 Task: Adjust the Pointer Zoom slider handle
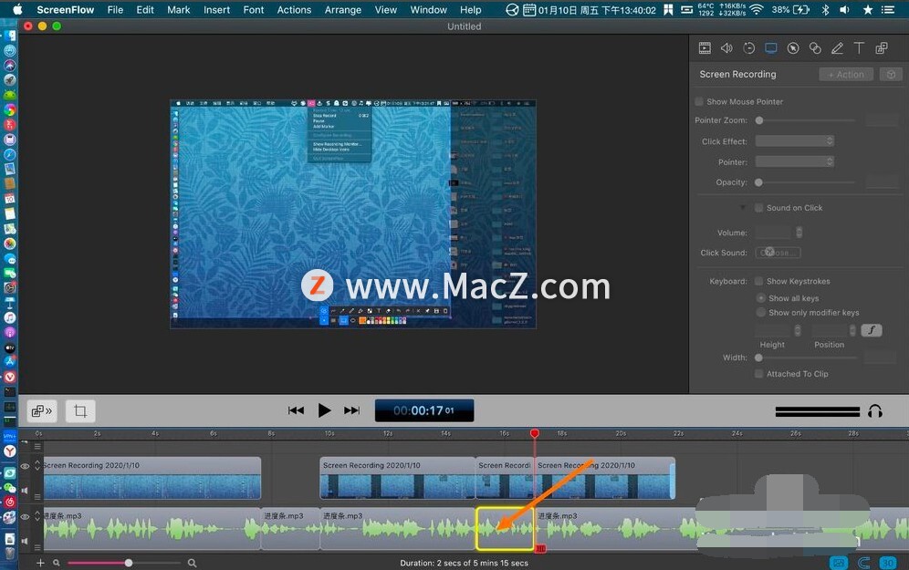pyautogui.click(x=758, y=119)
